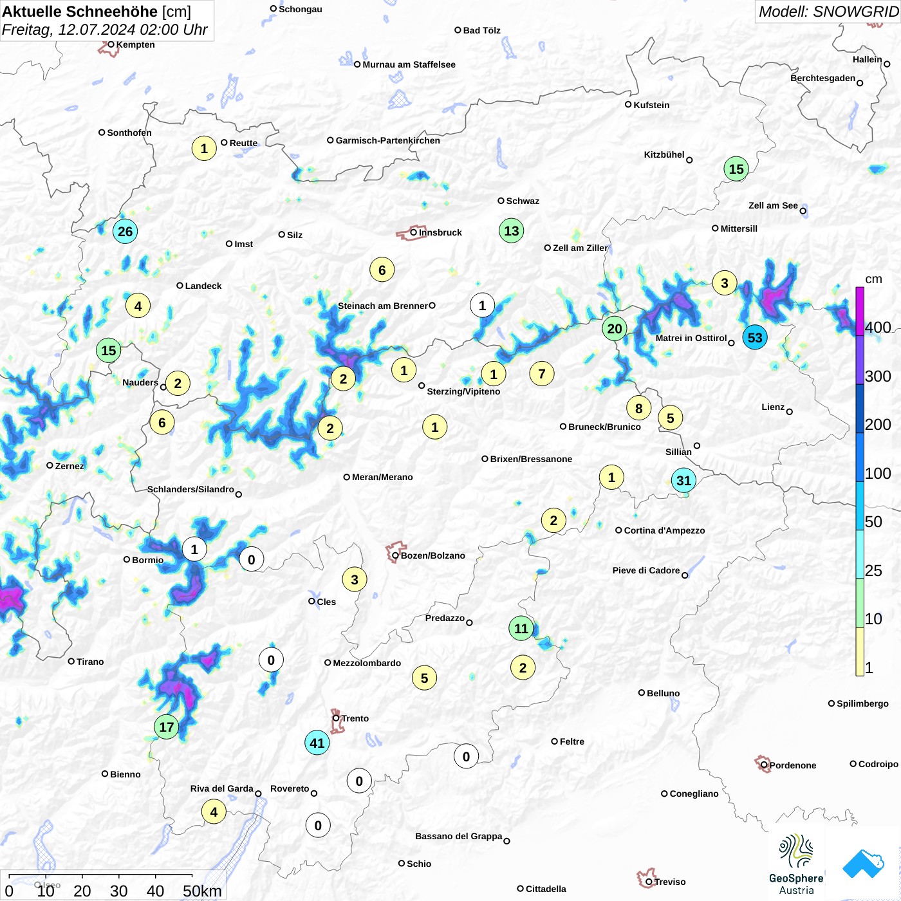The image size is (901, 901).
Task: Click the magenta 400 cm legend color
Action: (x=860, y=311)
